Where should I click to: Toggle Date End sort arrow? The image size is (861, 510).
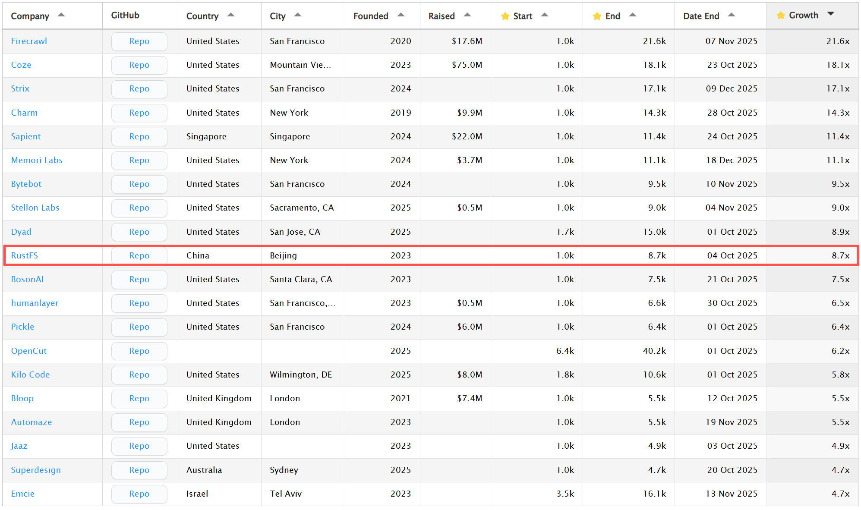[732, 15]
